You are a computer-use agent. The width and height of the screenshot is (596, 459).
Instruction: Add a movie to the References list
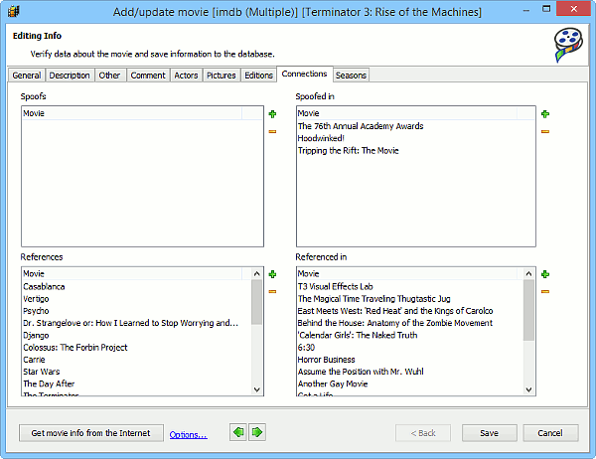[x=272, y=274]
